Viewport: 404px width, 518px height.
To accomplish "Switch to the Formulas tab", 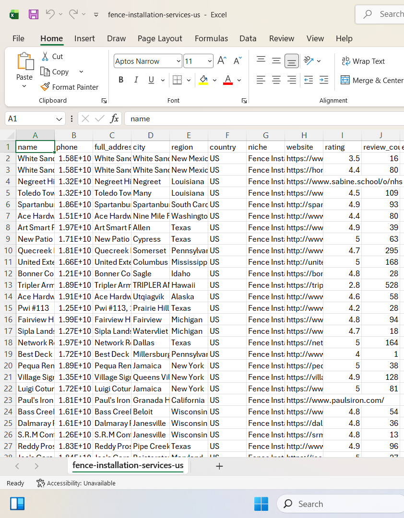I will 211,39.
